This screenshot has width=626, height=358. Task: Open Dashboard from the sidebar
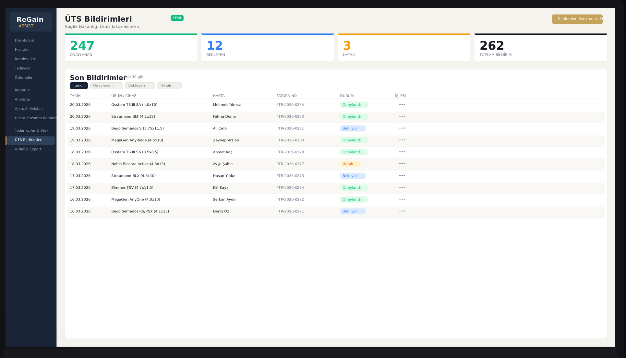(24, 40)
